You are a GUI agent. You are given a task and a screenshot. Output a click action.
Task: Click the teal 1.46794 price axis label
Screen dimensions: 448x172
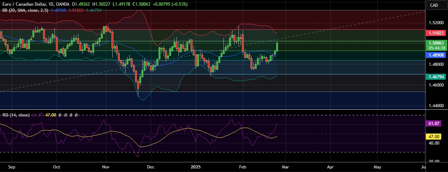pyautogui.click(x=436, y=77)
